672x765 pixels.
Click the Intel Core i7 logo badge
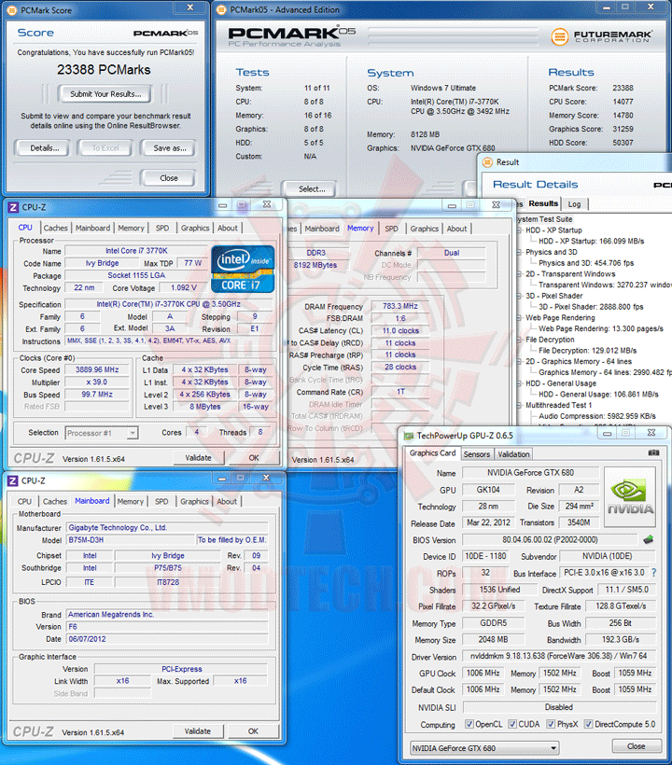pyautogui.click(x=243, y=269)
